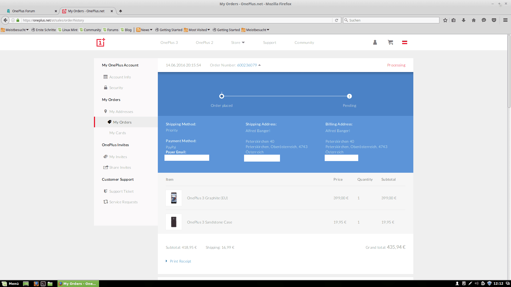Open the chat bubble toolbar icon
This screenshot has height=287, width=511.
point(484,20)
